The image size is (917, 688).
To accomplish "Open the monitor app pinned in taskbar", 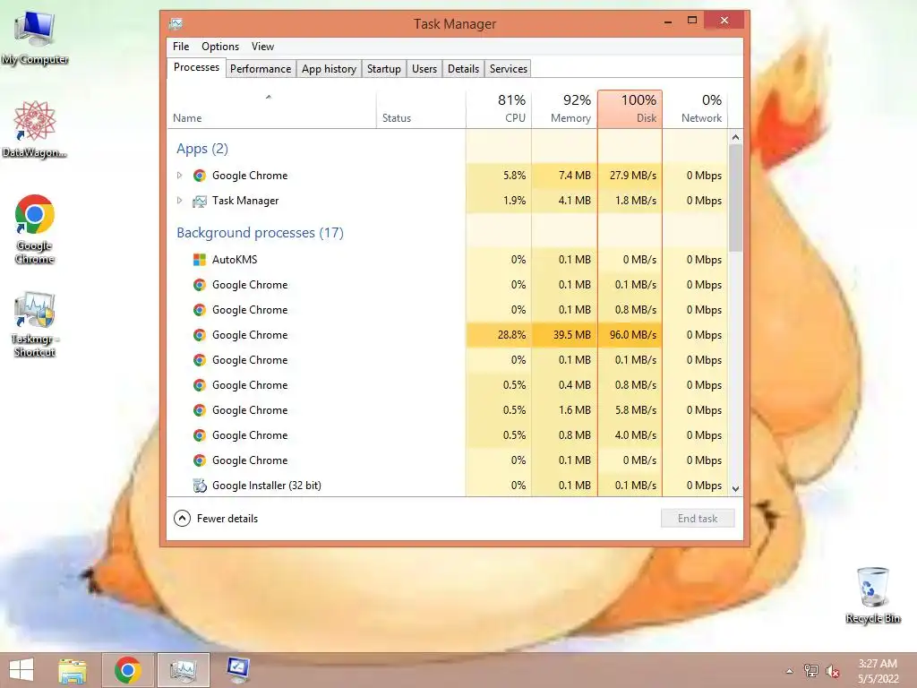I will coord(238,670).
